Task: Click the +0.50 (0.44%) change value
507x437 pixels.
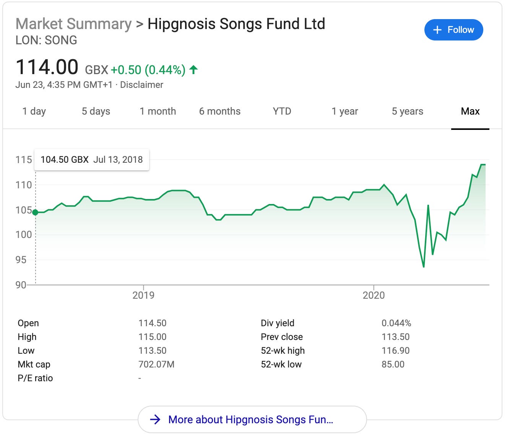Action: (x=148, y=70)
